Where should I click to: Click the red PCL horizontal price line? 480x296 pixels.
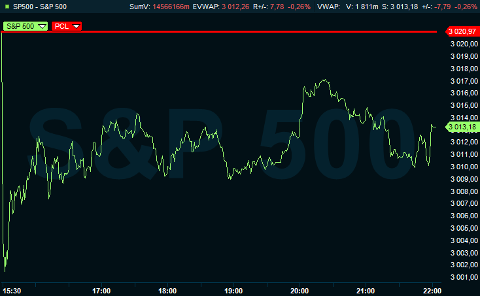click(219, 31)
